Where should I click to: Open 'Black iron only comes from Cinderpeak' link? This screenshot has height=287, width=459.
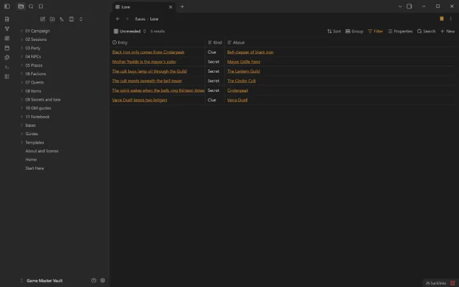[x=148, y=52]
